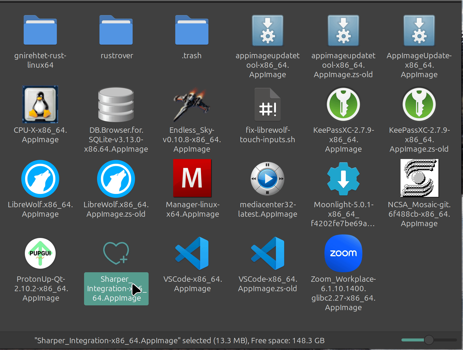Click the 'Zoom_Workplace-6.1.10.1400' file name

tap(343, 293)
